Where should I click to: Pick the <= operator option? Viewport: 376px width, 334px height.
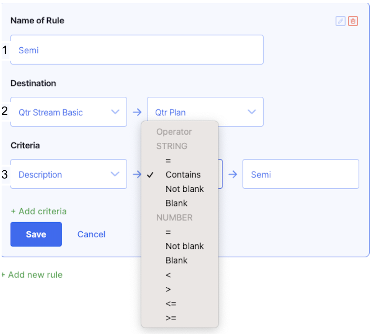point(171,304)
